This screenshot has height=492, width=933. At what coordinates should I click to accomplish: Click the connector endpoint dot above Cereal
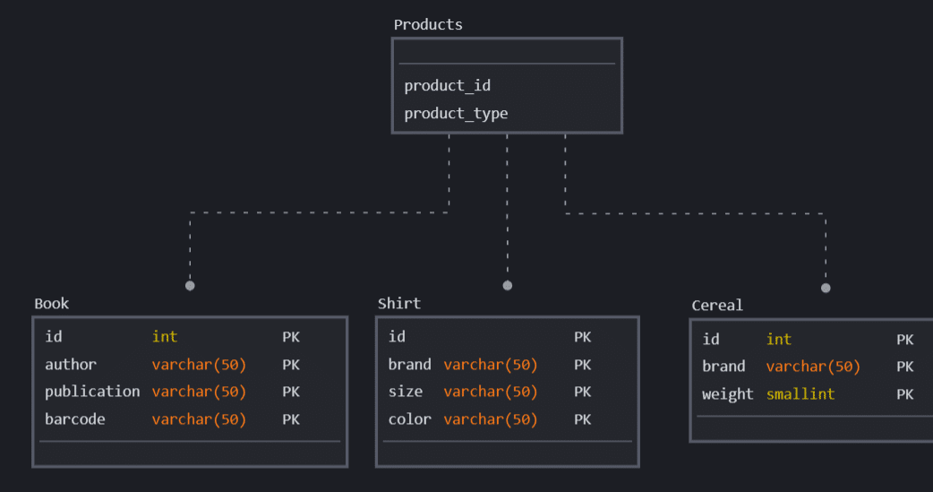pyautogui.click(x=826, y=288)
